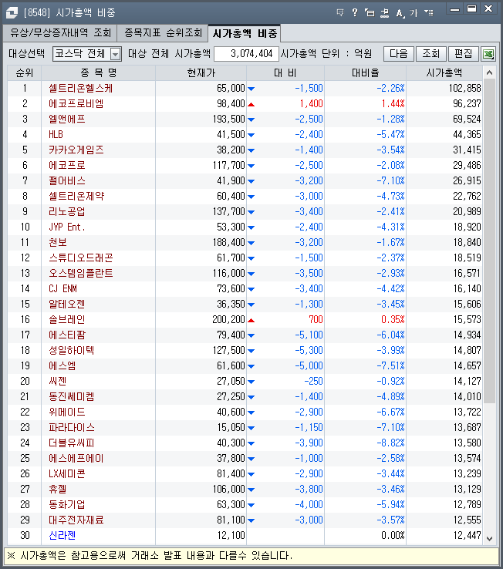
Task: Pin the window with the pushpin icon
Action: [x=385, y=13]
